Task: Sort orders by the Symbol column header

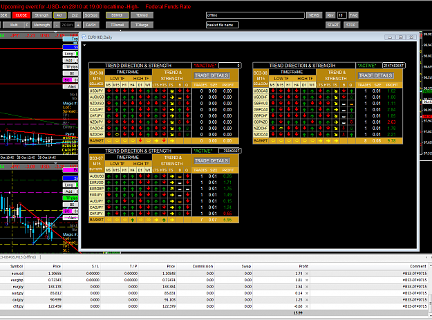Action: pyautogui.click(x=17, y=266)
